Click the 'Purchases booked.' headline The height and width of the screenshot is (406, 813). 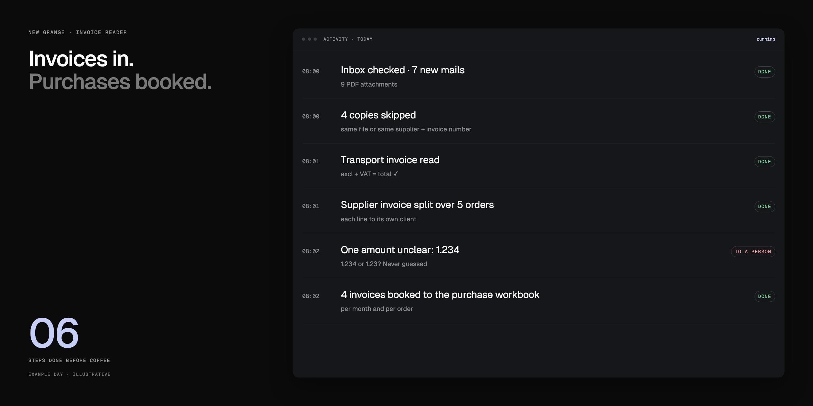120,82
